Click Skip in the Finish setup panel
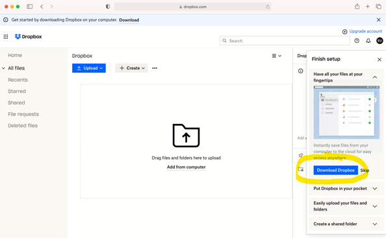Screen dimensions: 386x238 (365, 170)
